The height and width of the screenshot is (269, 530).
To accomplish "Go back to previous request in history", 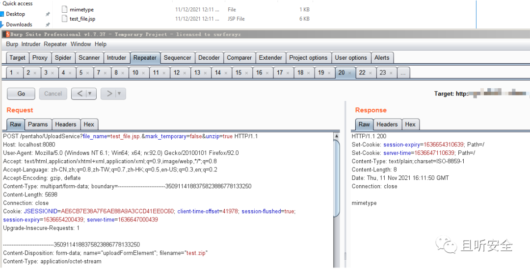I will (80, 94).
